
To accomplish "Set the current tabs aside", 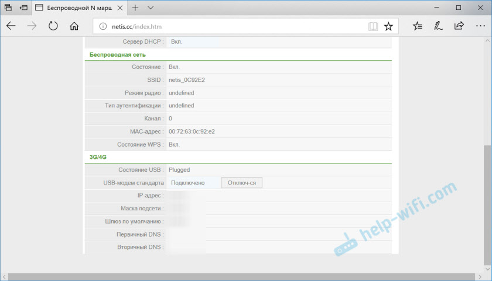I will click(x=23, y=8).
